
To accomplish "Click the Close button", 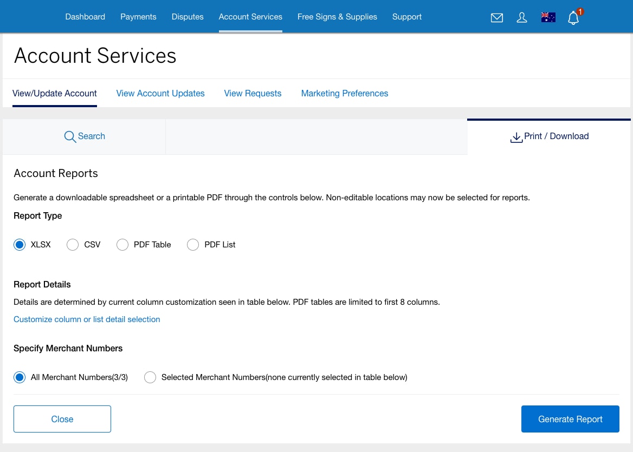I will [62, 419].
